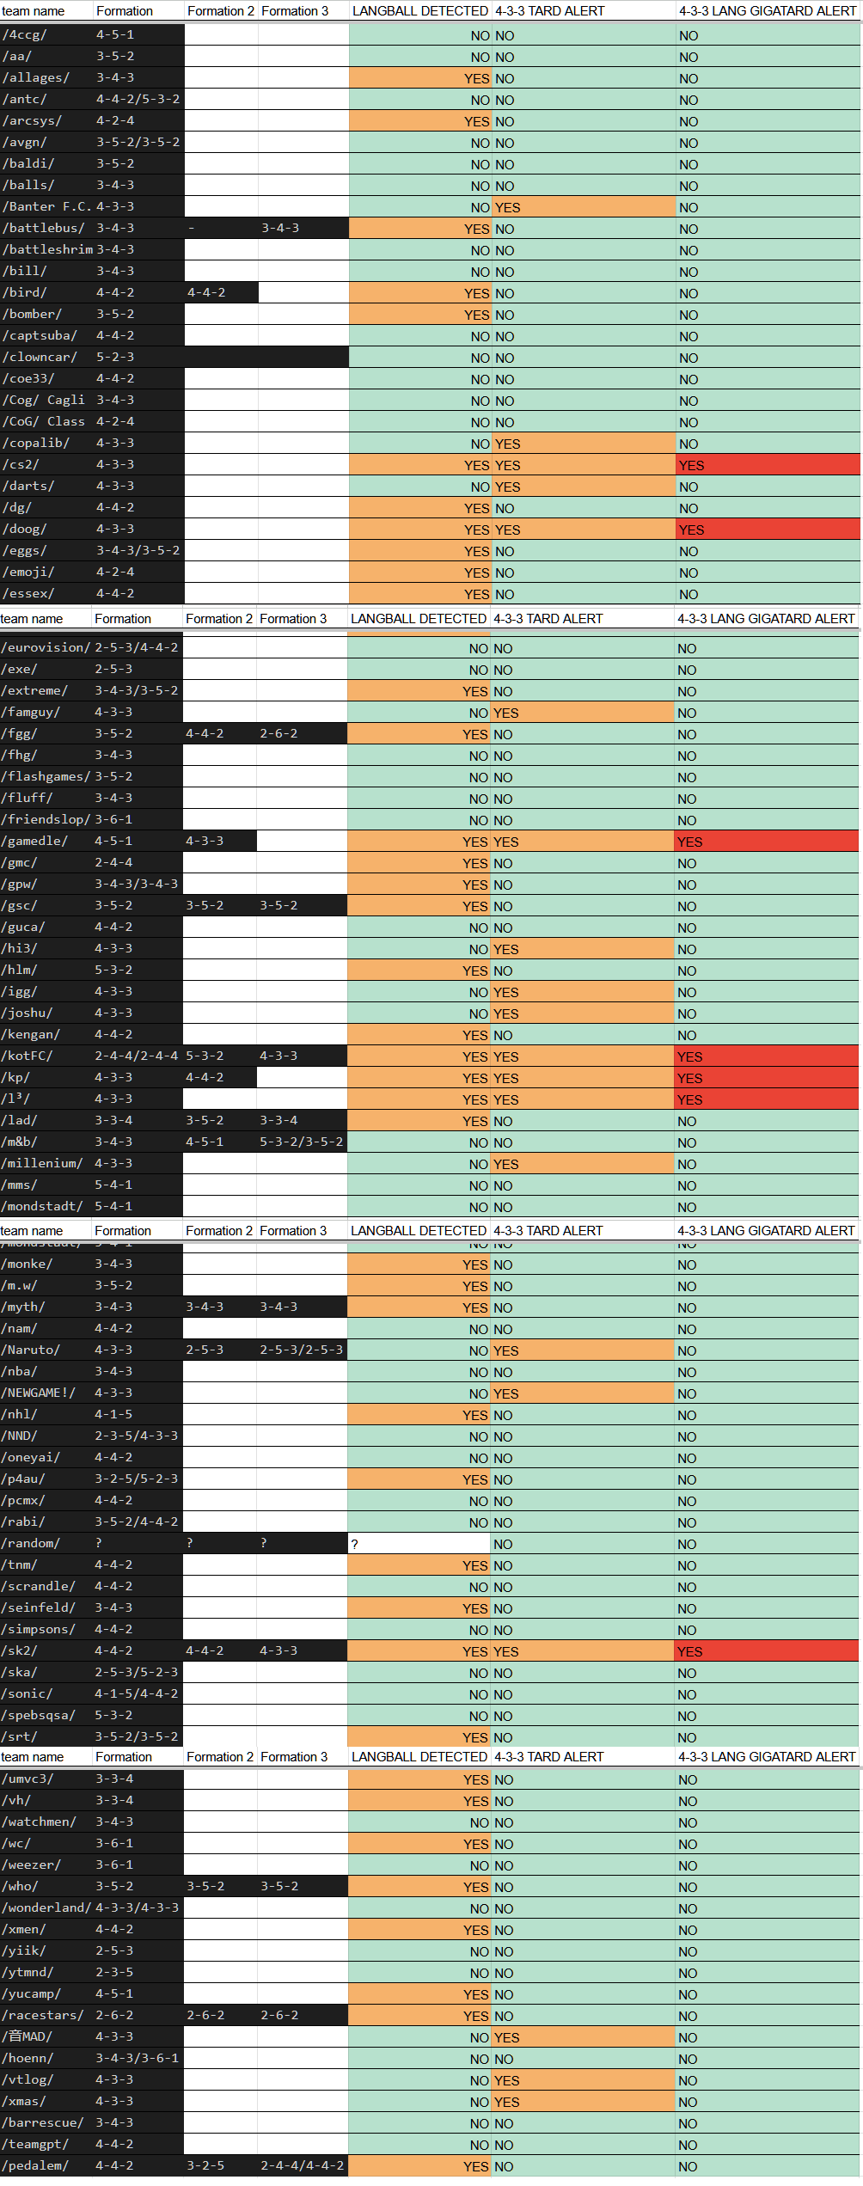Select the /flashgames/ team name cell
The image size is (863, 2186).
[x=46, y=777]
